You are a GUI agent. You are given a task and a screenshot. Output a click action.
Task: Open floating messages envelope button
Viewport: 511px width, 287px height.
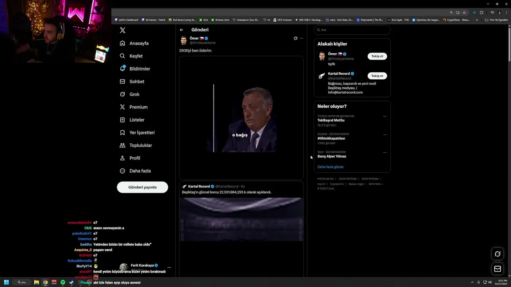pyautogui.click(x=497, y=269)
